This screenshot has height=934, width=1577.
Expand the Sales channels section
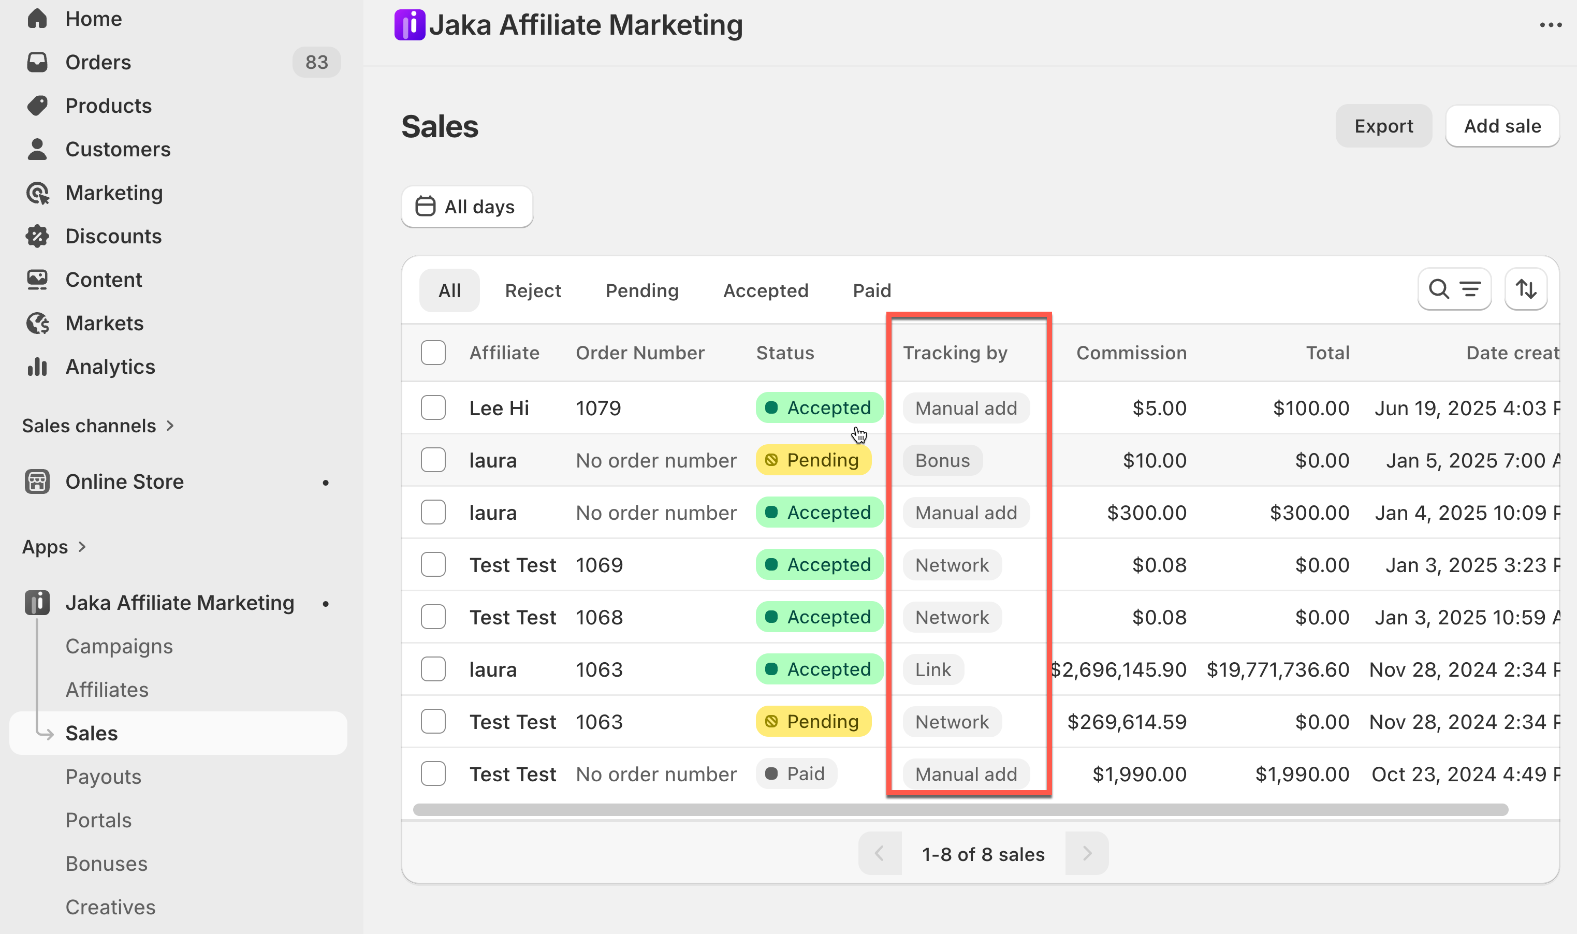click(170, 426)
